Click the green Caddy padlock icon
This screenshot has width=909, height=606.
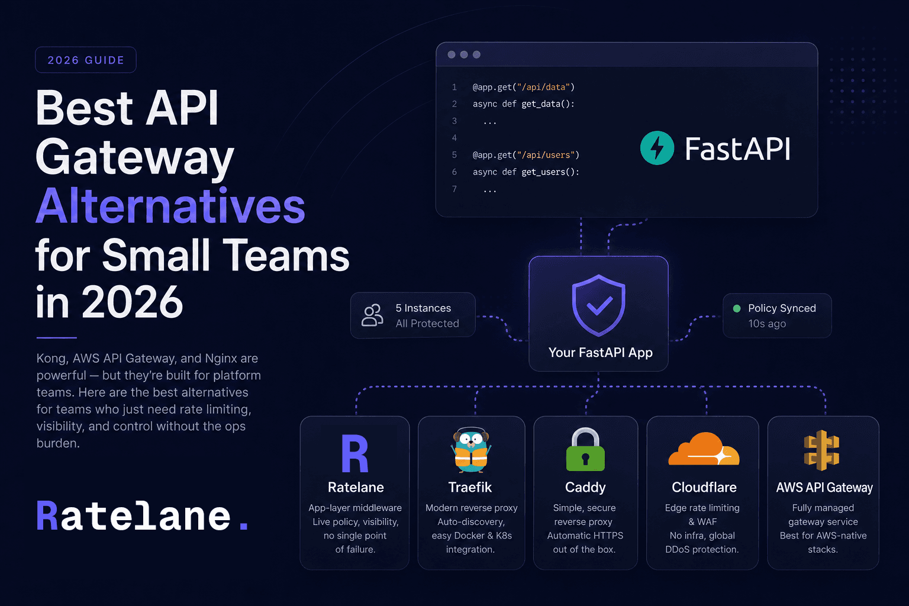585,450
